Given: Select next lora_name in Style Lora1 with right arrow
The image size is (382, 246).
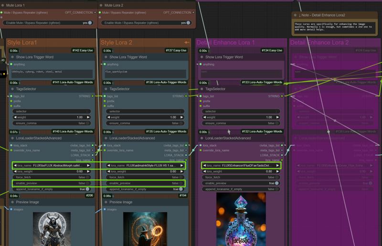Looking at the screenshot, I should click(88, 166).
